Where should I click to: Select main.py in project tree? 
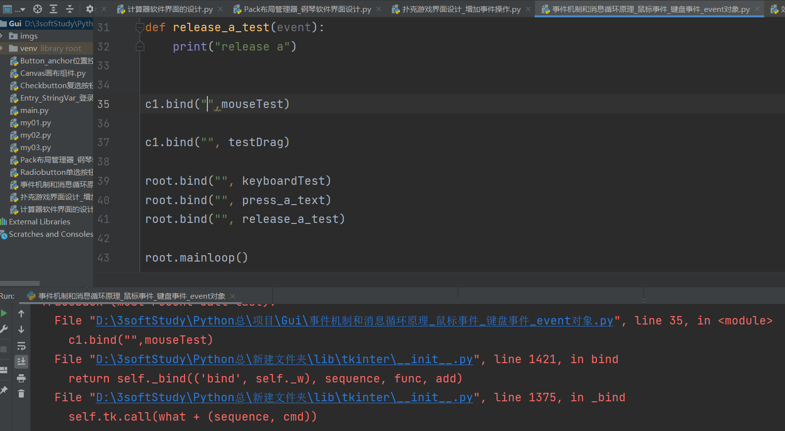[x=30, y=110]
